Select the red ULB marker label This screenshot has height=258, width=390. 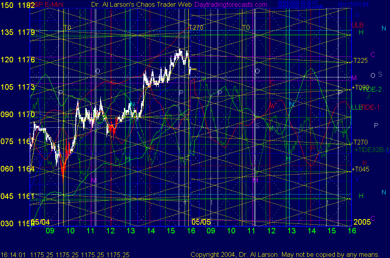coord(357,25)
